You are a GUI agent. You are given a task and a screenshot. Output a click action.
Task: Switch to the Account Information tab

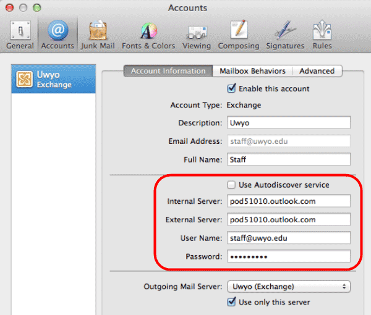pyautogui.click(x=168, y=71)
